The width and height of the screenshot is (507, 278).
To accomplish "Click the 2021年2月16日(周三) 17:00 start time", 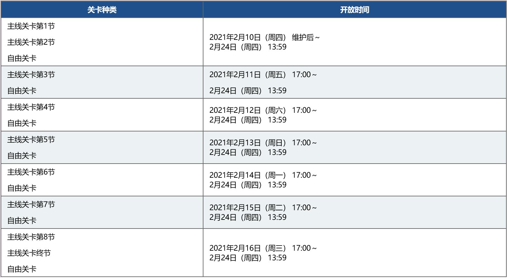I will coord(263,248).
